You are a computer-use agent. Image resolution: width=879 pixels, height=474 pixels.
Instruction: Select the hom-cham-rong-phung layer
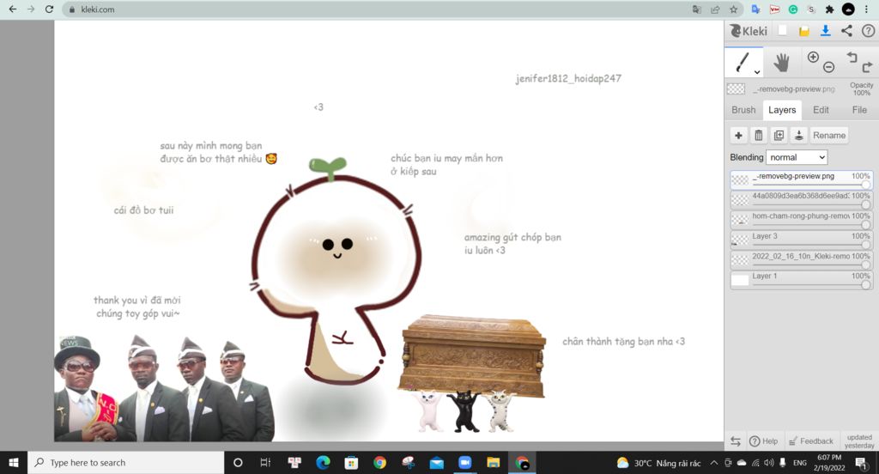tap(802, 219)
